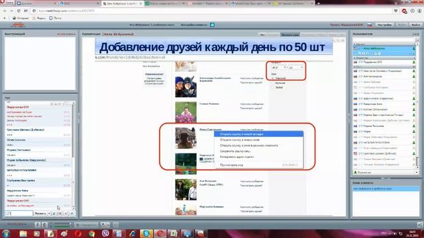
Task: Click the blue info icon in conference header
Action: (212, 25)
